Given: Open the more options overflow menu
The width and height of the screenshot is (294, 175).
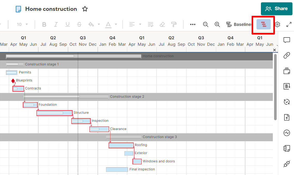Looking at the screenshot, I should [x=193, y=24].
